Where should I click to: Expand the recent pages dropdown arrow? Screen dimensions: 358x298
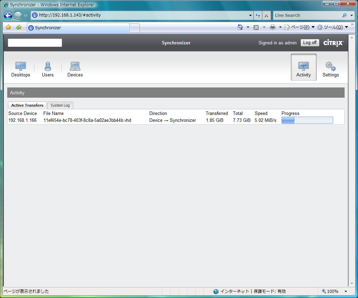tap(25, 16)
